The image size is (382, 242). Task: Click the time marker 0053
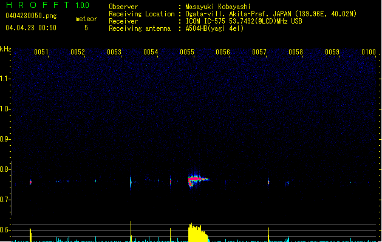[114, 52]
